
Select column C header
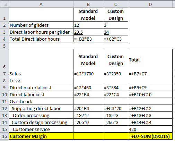pos(115,5)
